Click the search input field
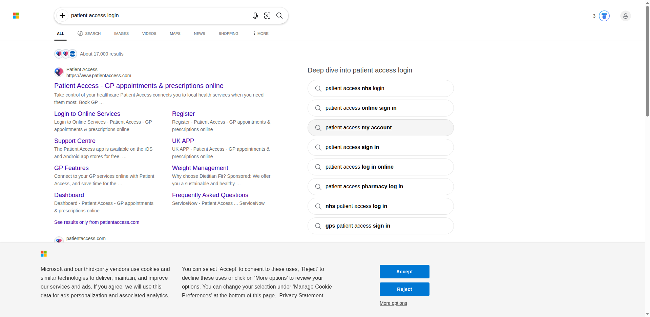Viewport: 650px width, 317px height. click(x=159, y=16)
